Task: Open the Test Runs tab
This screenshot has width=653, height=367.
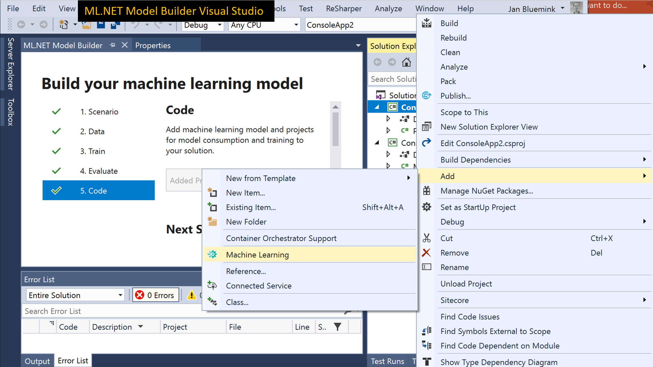Action: (x=387, y=361)
